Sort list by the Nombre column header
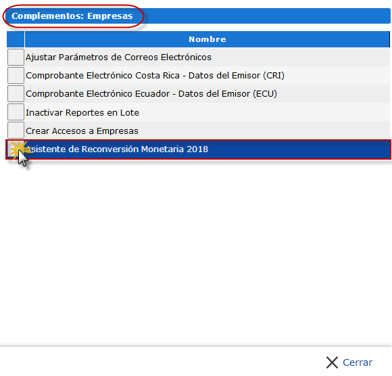Viewport: 392px width, 376px height. pos(207,39)
